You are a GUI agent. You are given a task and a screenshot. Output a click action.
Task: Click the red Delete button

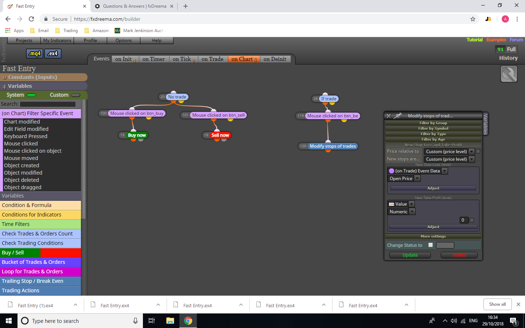[x=459, y=255]
